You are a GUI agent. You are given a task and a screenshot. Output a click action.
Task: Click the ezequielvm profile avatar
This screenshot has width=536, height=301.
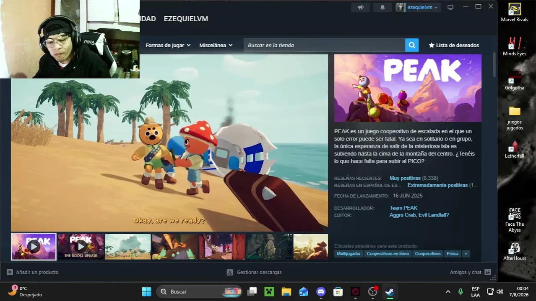[x=400, y=7]
